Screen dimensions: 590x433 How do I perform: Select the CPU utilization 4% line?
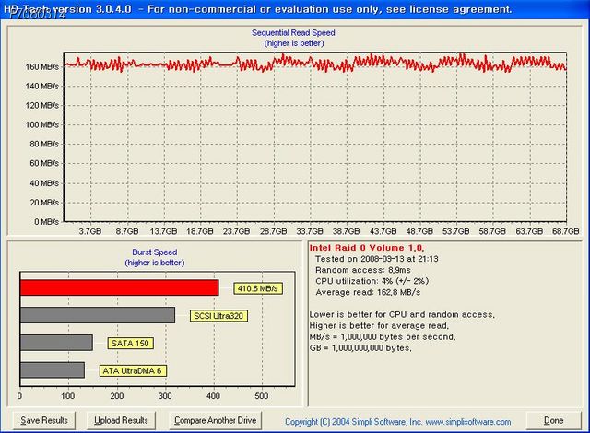(x=372, y=281)
